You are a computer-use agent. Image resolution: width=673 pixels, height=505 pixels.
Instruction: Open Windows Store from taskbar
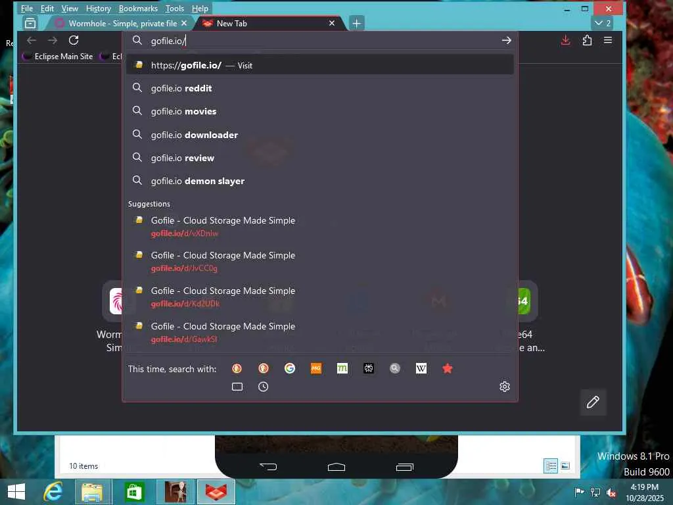point(134,492)
